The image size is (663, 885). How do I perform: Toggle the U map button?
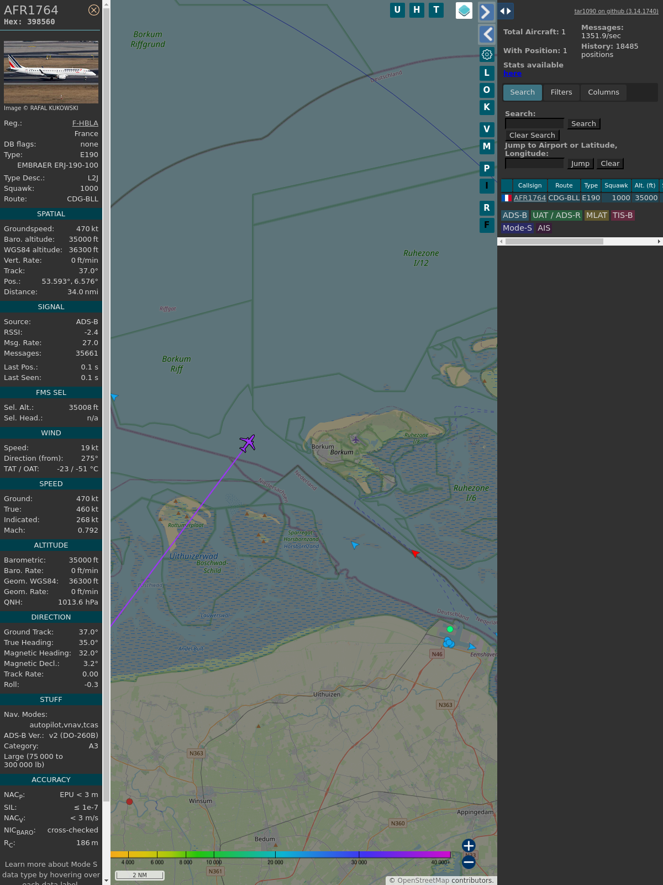[397, 10]
